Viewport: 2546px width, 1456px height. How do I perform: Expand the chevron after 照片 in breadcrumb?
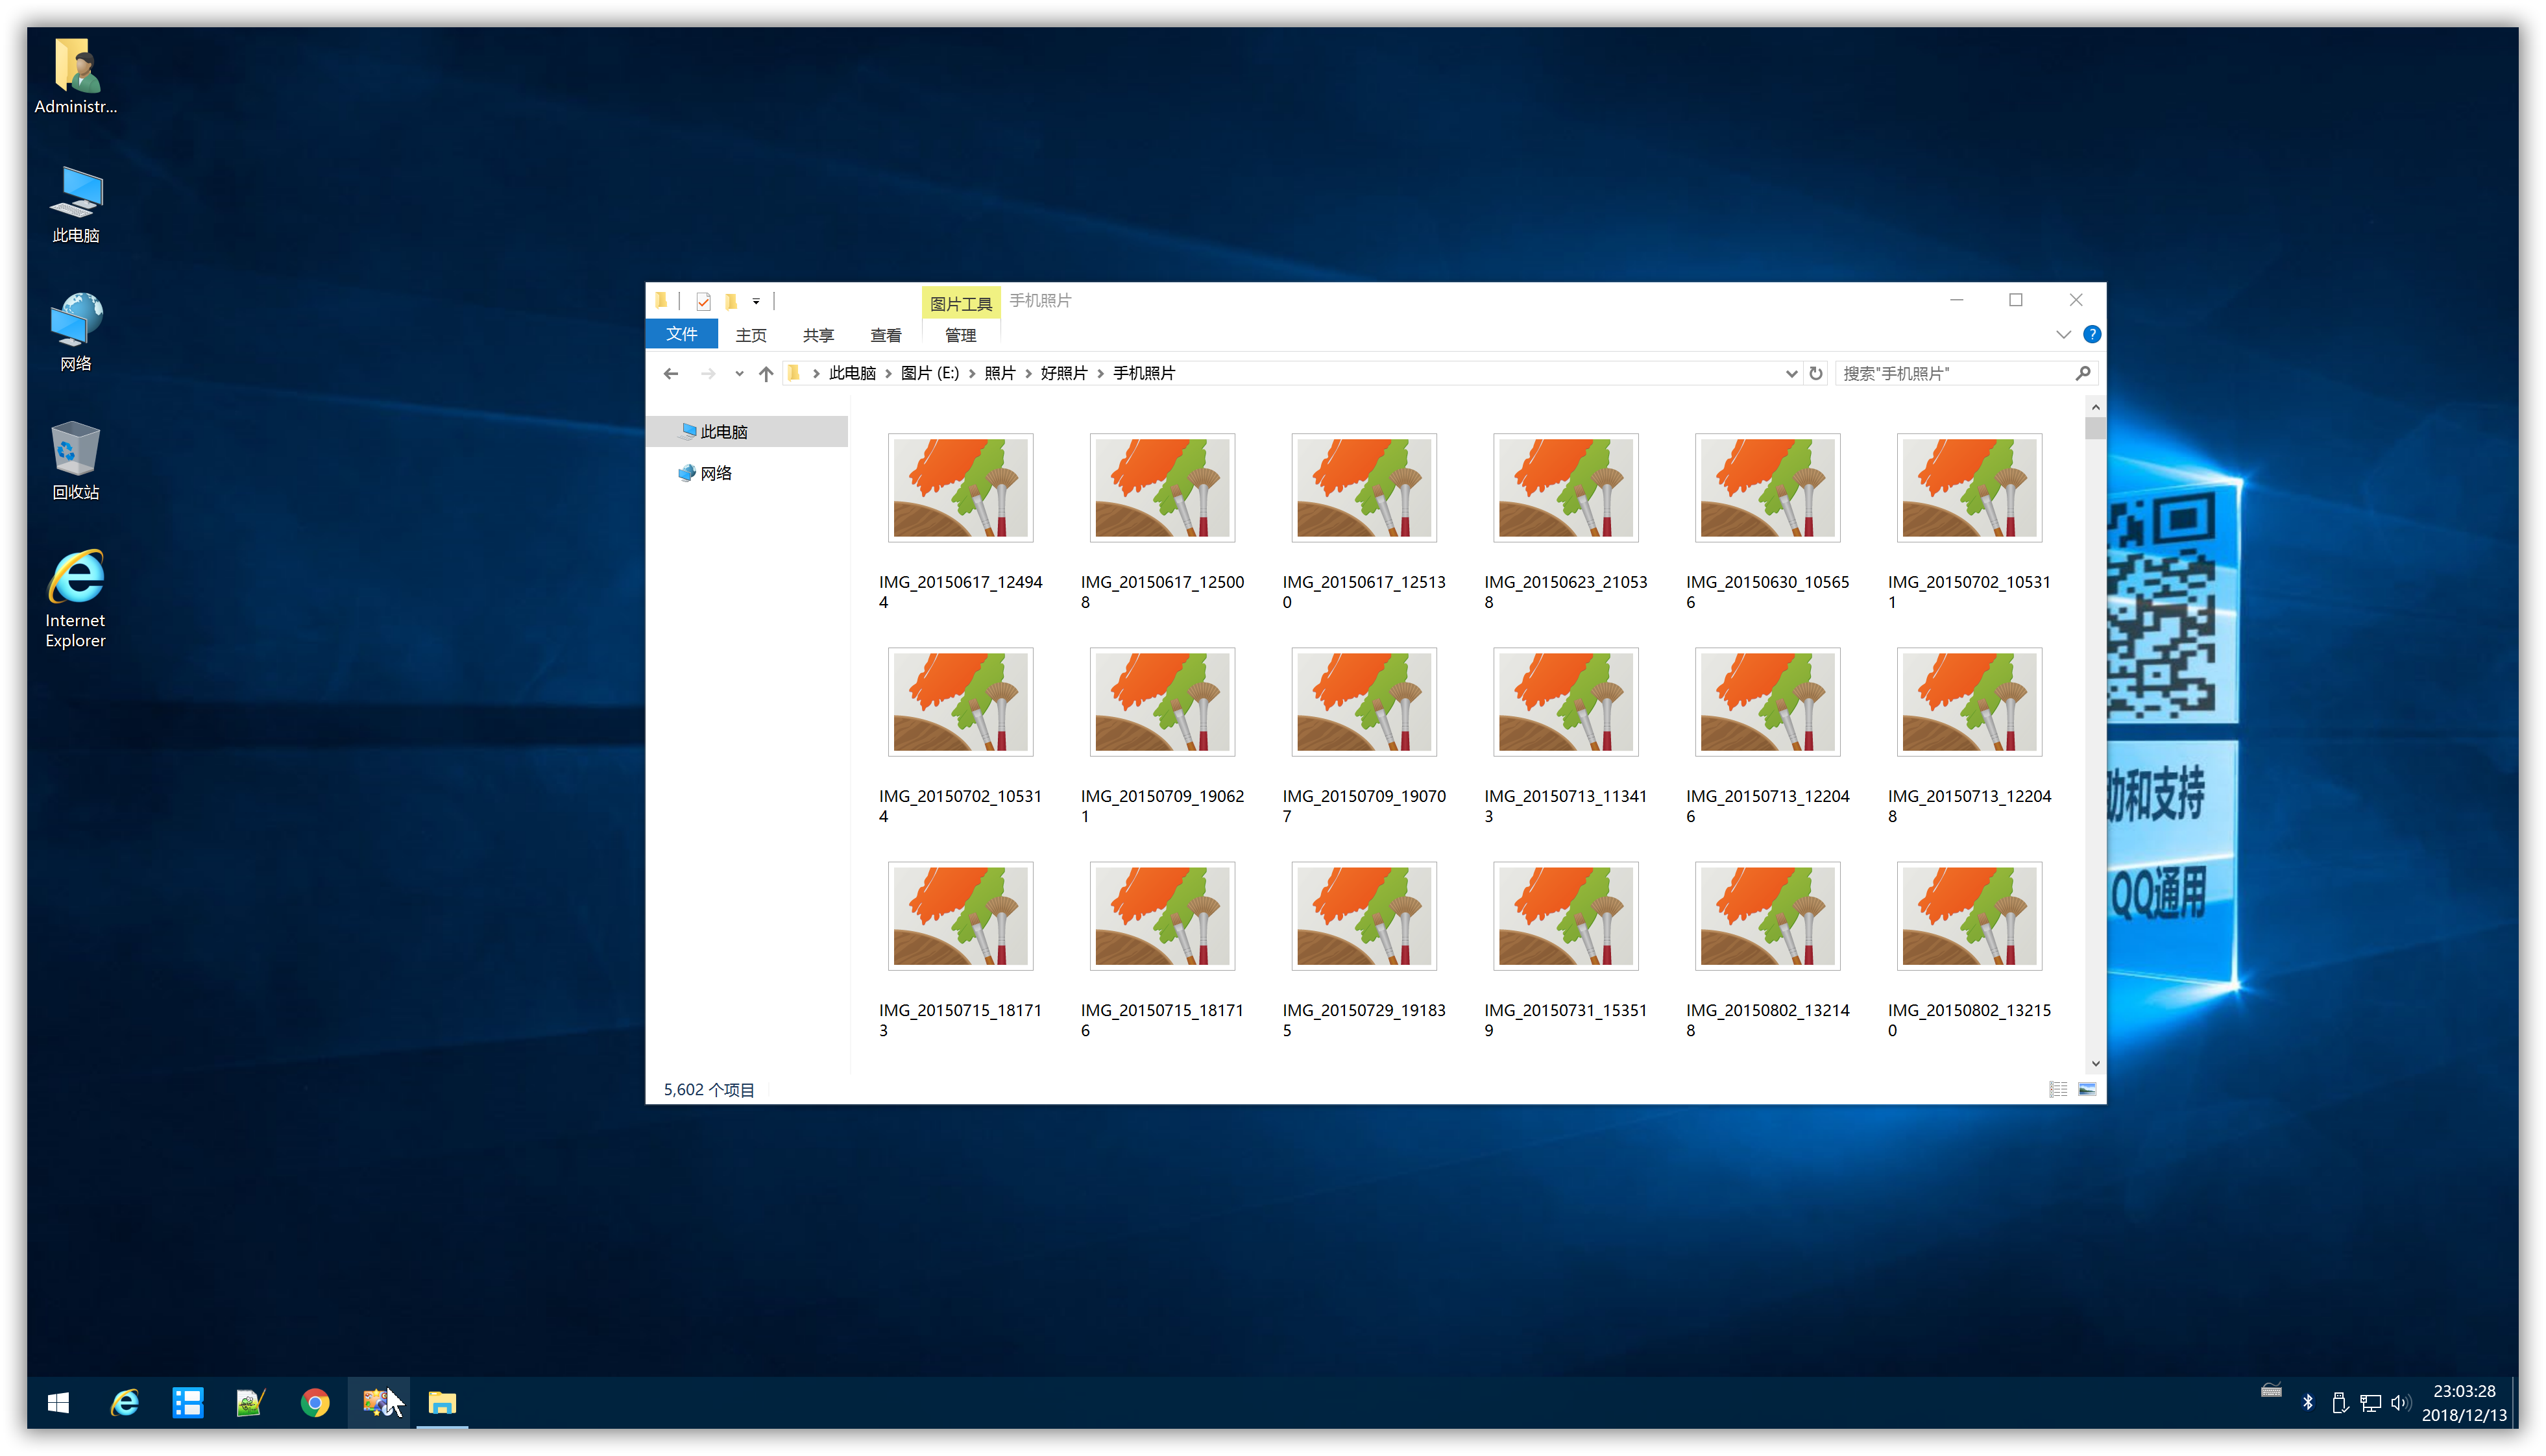[1028, 373]
